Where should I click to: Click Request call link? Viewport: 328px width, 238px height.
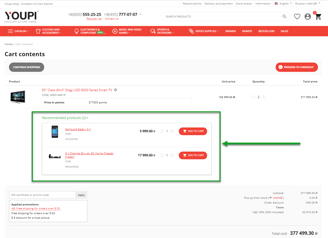point(94,19)
